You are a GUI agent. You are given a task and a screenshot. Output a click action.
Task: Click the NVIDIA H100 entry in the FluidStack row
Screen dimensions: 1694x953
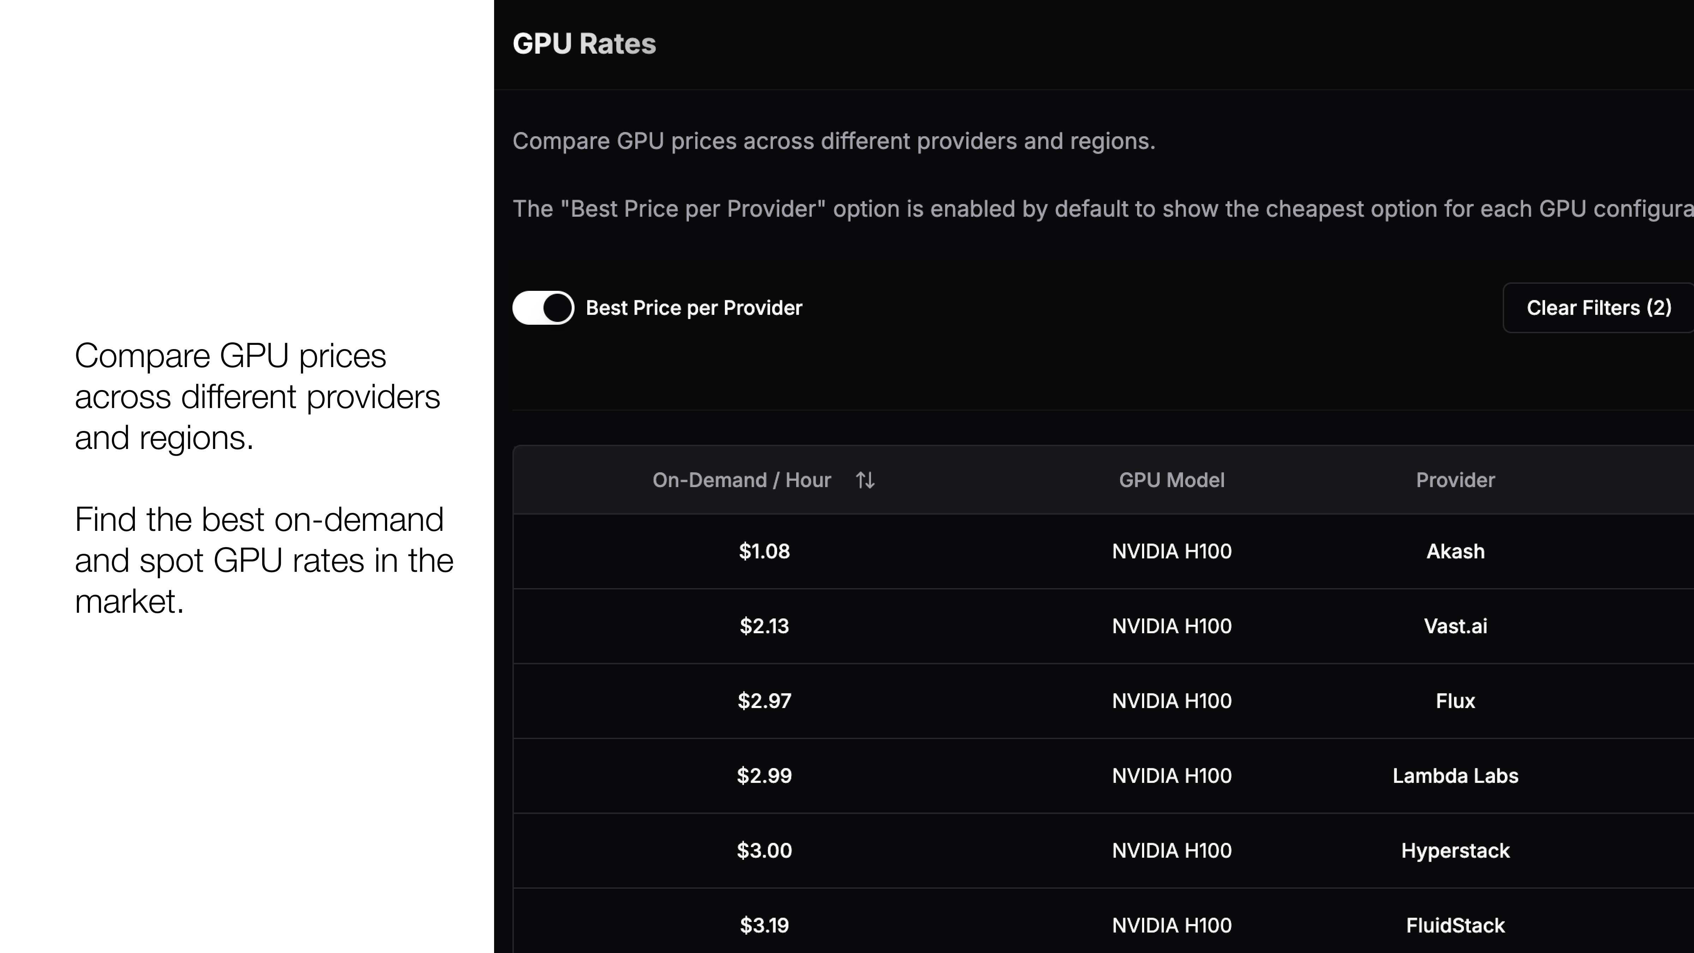(1171, 925)
